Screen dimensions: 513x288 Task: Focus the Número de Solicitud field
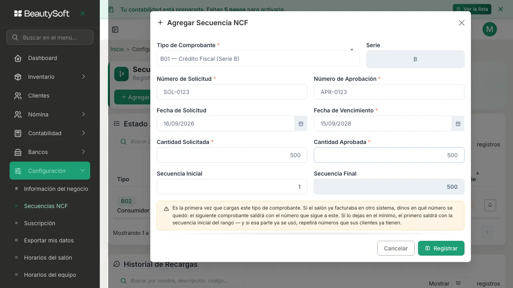[232, 92]
